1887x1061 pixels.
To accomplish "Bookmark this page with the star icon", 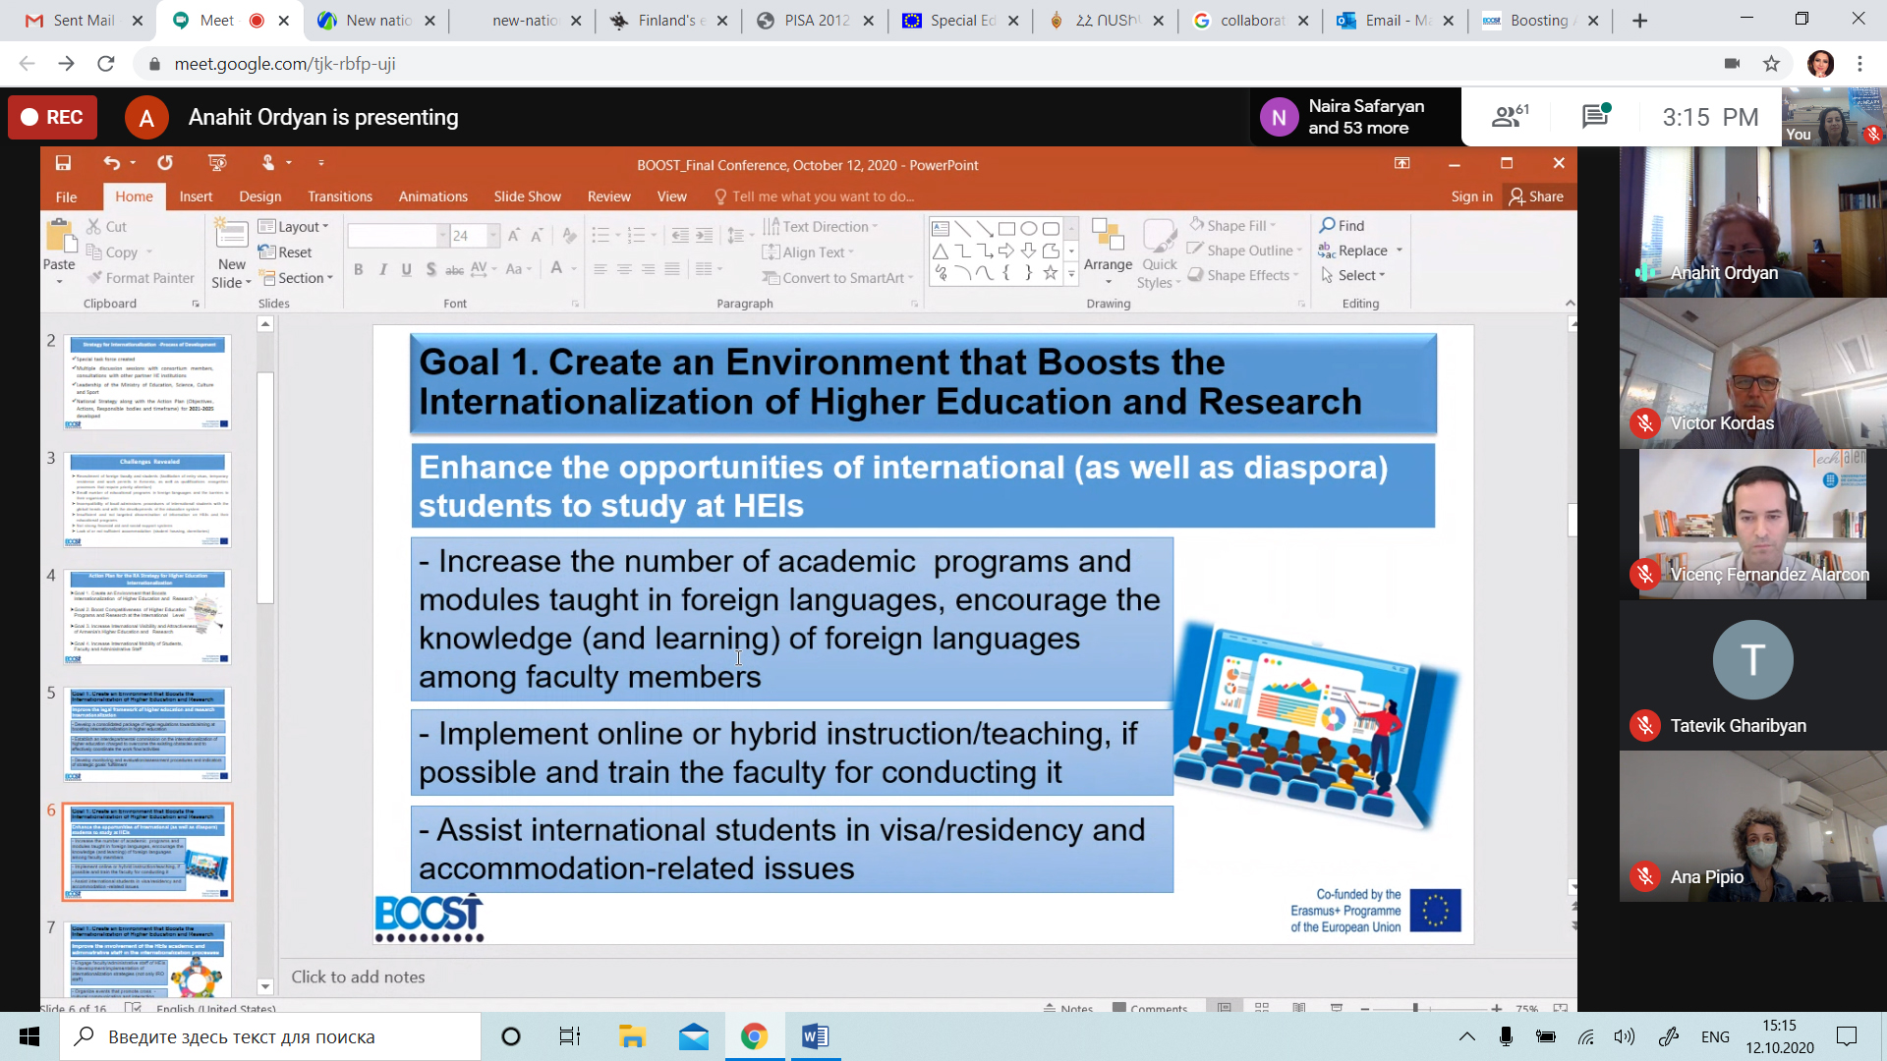I will 1771,64.
